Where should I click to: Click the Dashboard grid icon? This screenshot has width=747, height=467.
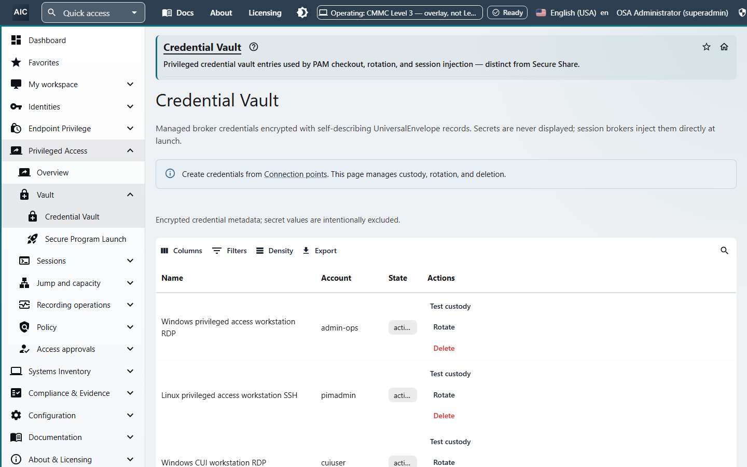point(16,40)
